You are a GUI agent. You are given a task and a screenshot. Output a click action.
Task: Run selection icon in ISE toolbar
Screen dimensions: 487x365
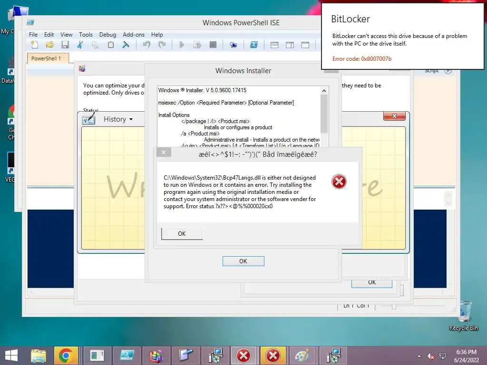pyautogui.click(x=197, y=45)
